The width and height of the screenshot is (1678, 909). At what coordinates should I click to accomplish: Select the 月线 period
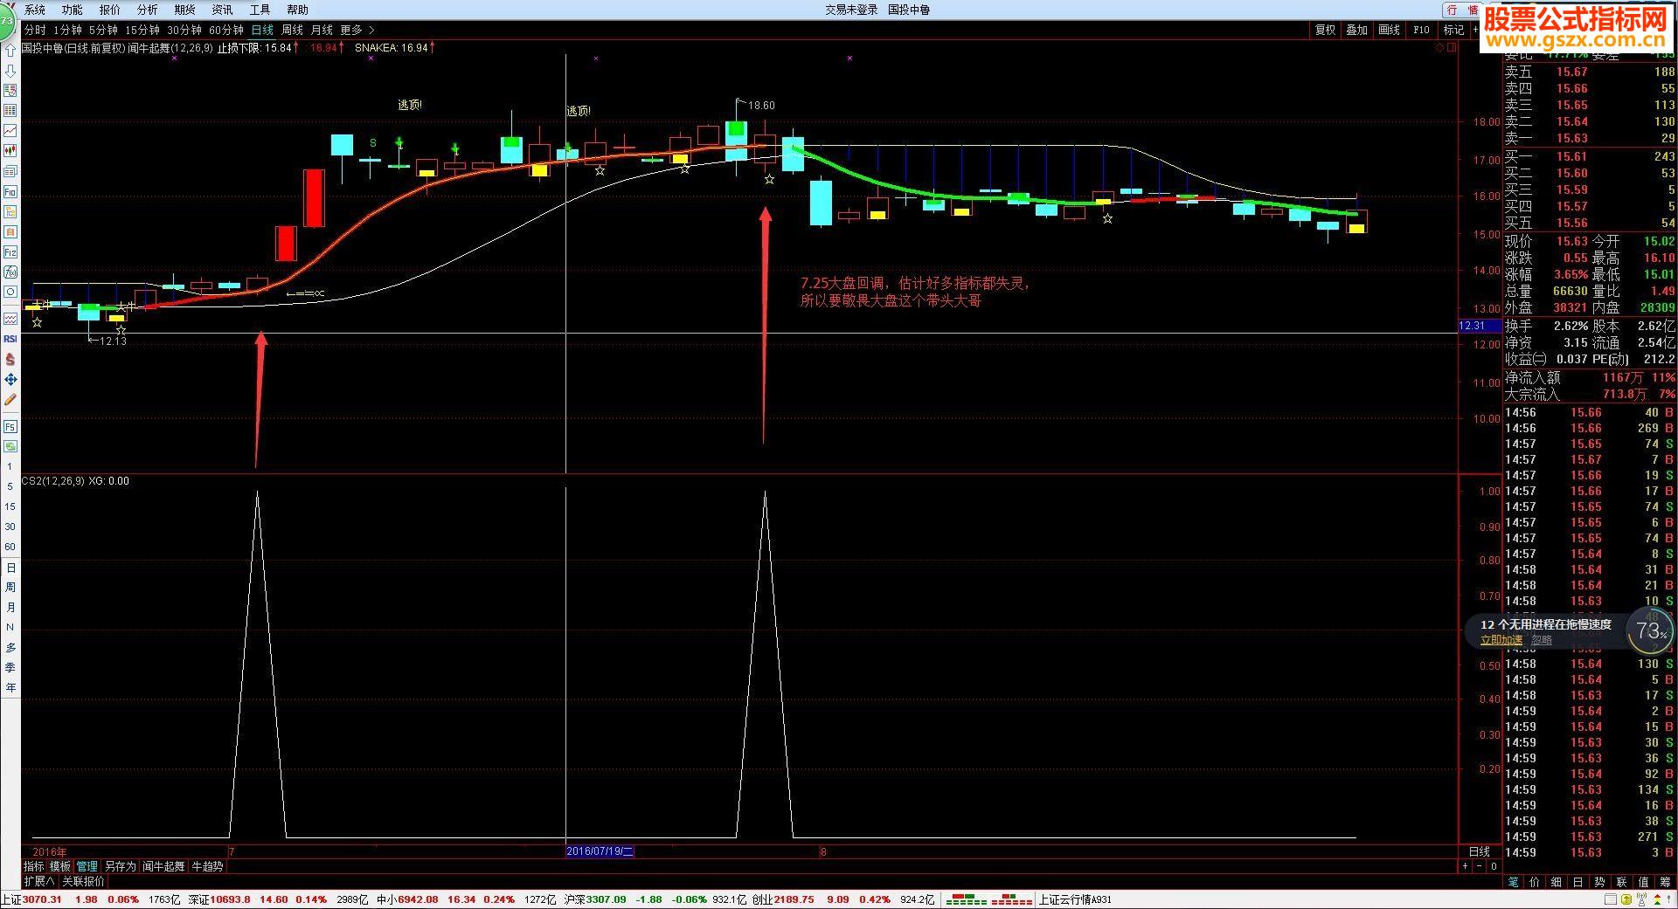322,30
